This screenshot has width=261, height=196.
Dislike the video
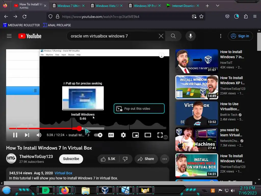pos(125,159)
